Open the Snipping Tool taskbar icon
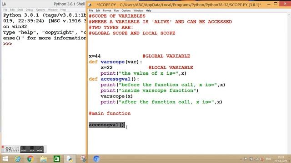The height and width of the screenshot is (163, 291). tap(83, 159)
